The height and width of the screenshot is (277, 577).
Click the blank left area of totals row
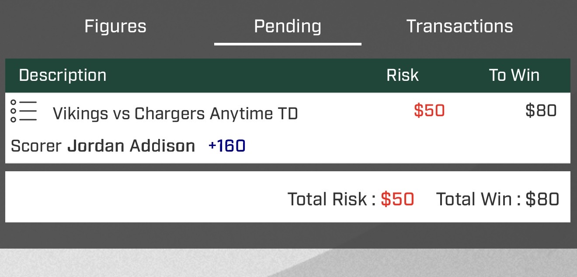point(131,197)
